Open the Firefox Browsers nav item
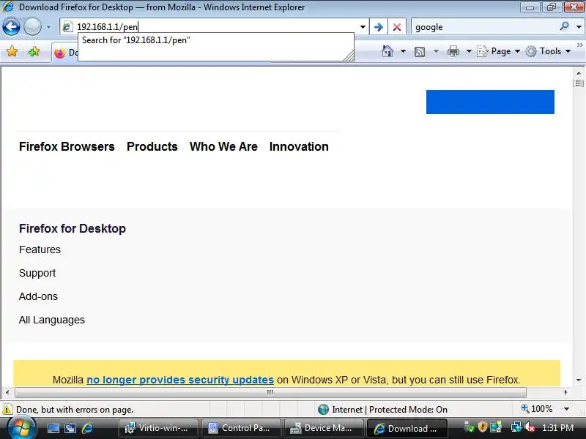 pyautogui.click(x=67, y=147)
